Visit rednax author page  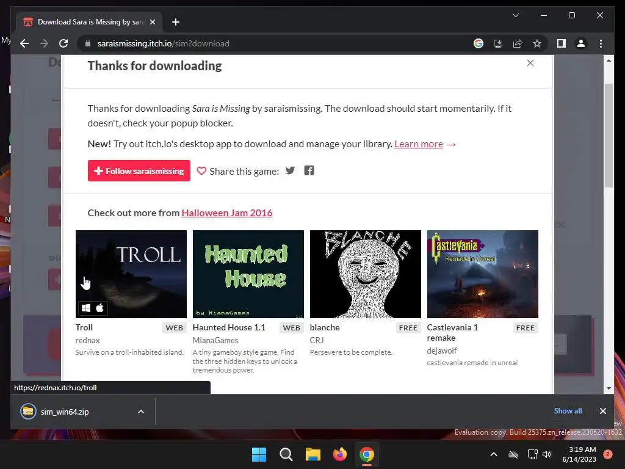(x=87, y=340)
